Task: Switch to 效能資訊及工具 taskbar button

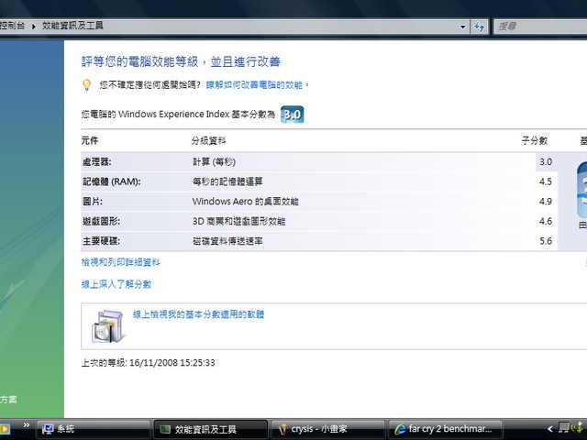Action: [211, 429]
